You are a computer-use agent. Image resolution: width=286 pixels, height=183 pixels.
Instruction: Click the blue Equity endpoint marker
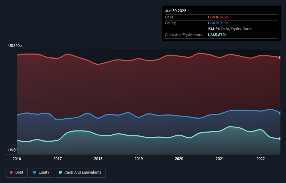click(280, 113)
